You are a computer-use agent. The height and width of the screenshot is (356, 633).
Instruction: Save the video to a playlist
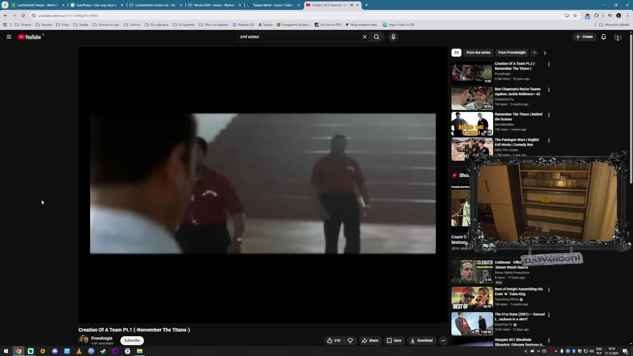(x=394, y=340)
